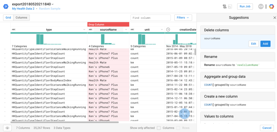Switch to Columns view tab
This screenshot has width=277, height=132.
21,18
